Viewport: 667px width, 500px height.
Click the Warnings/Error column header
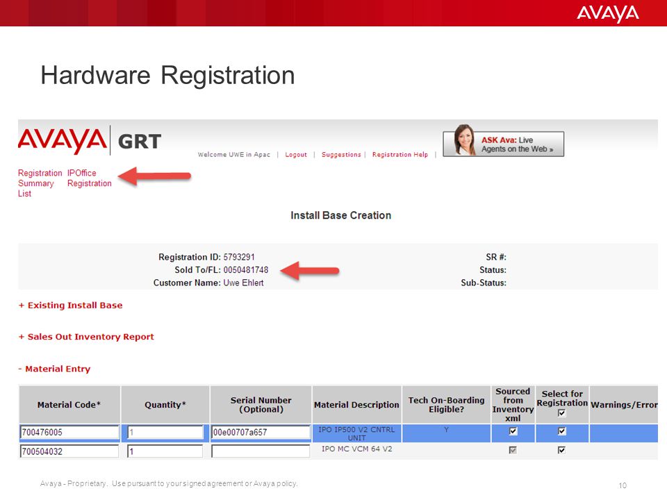pos(624,405)
